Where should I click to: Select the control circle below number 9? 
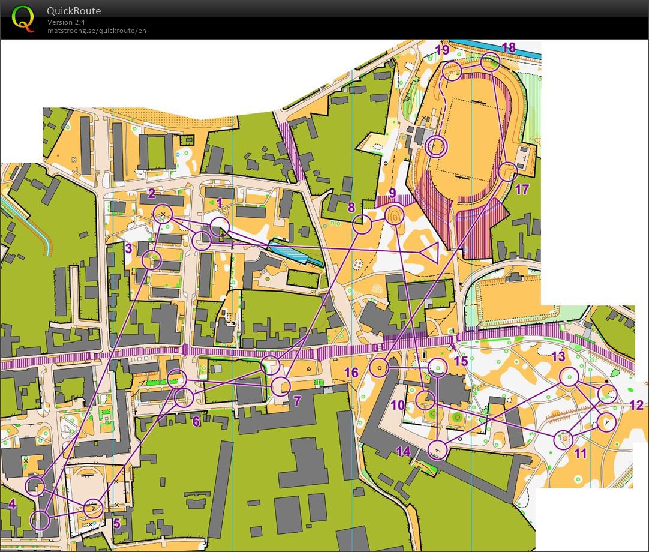[x=395, y=215]
